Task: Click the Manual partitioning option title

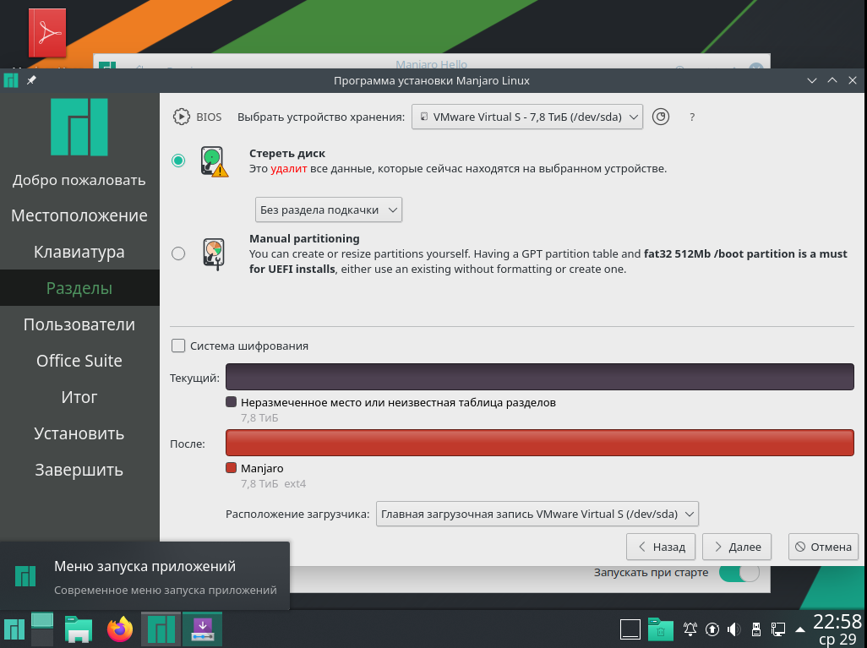Action: coord(304,238)
